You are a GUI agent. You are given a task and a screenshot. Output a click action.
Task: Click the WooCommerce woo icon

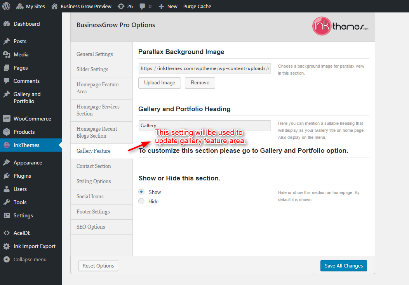[x=7, y=119]
